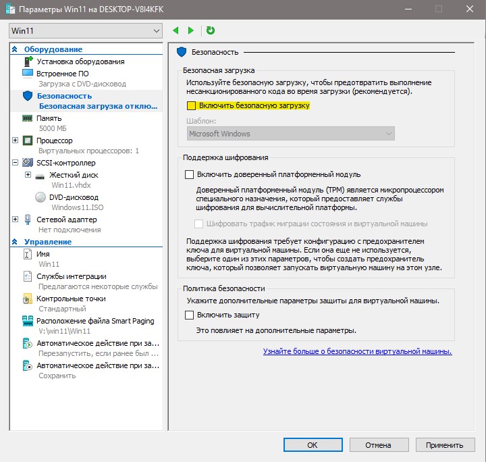486x462 pixels.
Task: Click the green refresh icon
Action: coord(211,30)
